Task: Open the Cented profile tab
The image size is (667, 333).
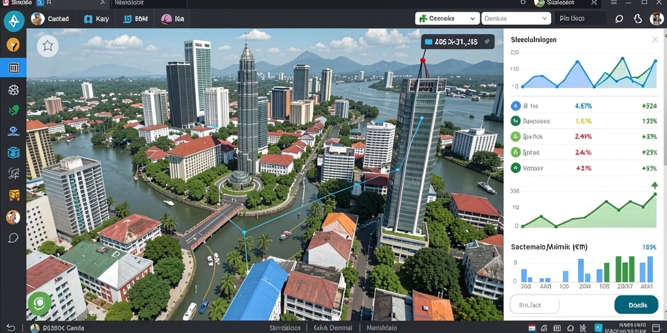Action: (50, 19)
